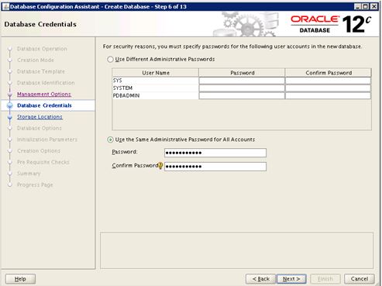Click the Database Credentials step bullet icon

tap(10, 105)
